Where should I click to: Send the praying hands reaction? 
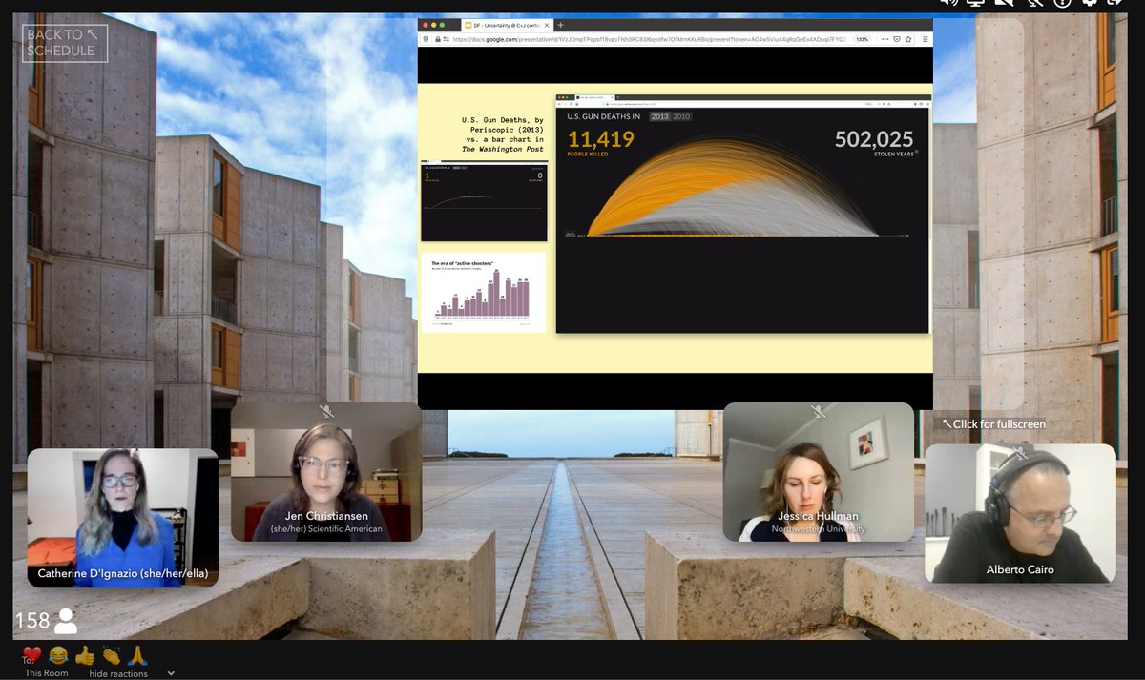pyautogui.click(x=138, y=655)
